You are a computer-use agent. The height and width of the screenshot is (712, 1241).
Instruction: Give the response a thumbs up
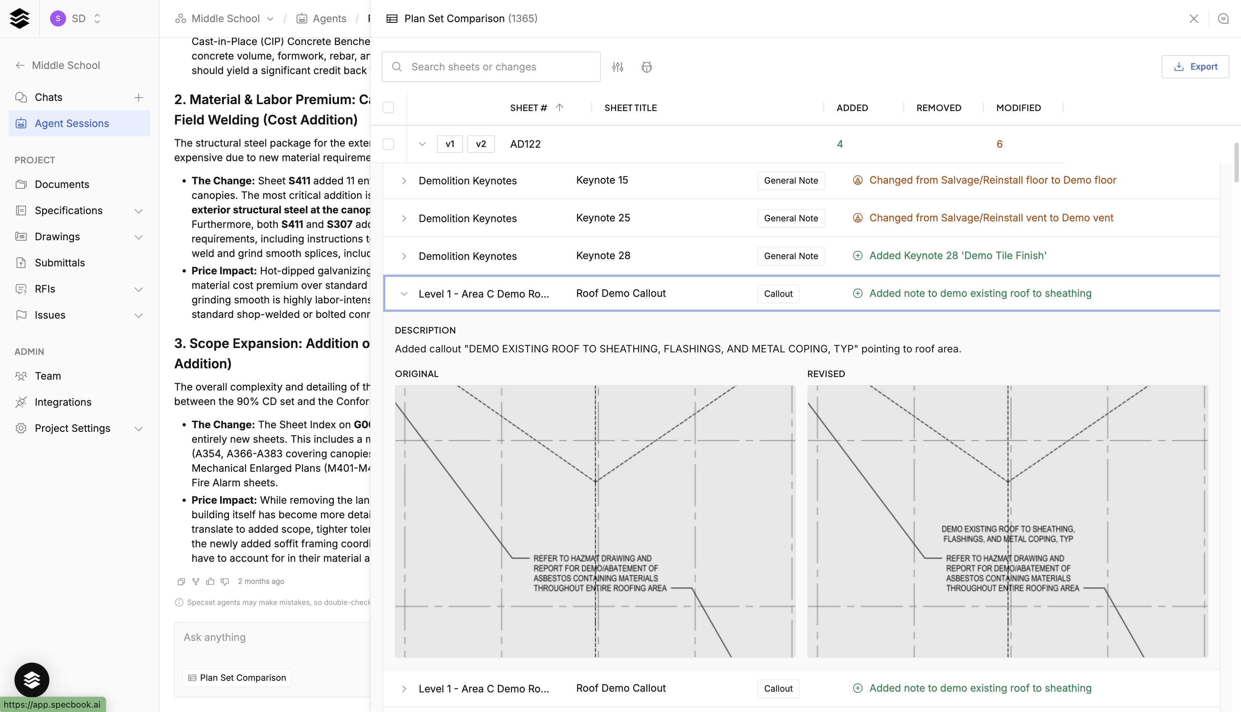click(210, 581)
